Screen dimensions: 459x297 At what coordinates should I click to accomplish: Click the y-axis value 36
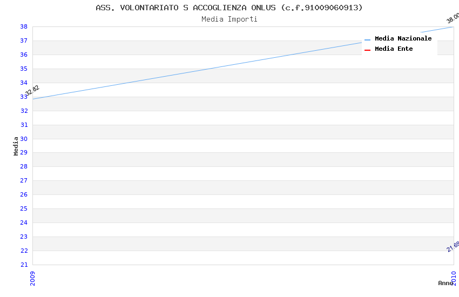[24, 55]
